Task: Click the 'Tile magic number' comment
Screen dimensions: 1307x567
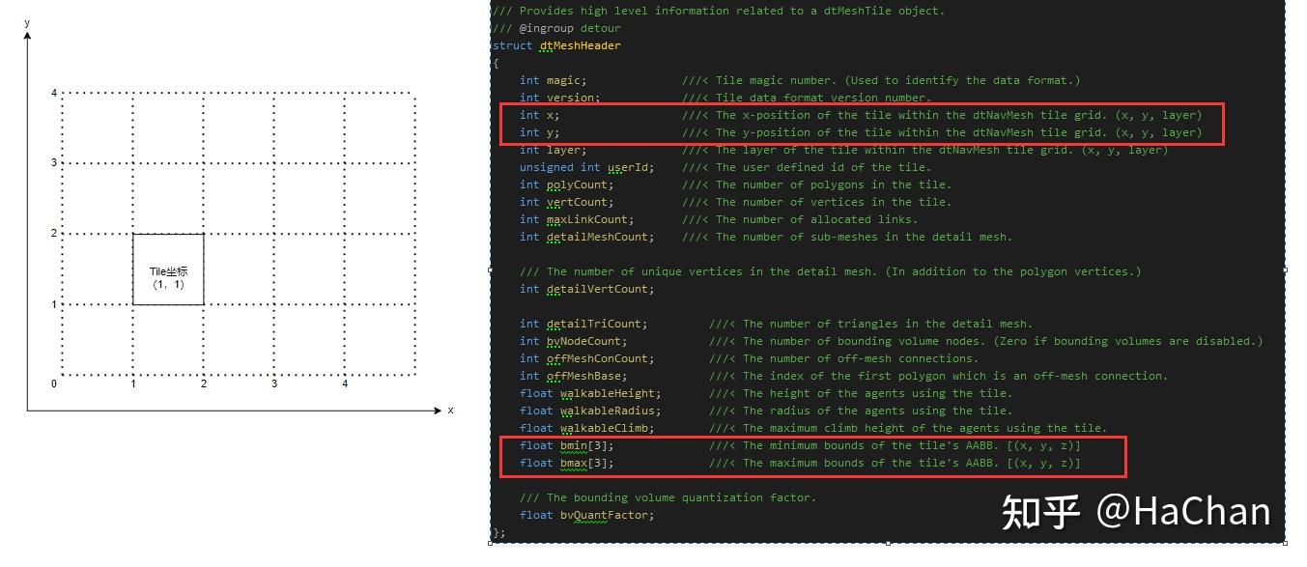Action: 881,80
